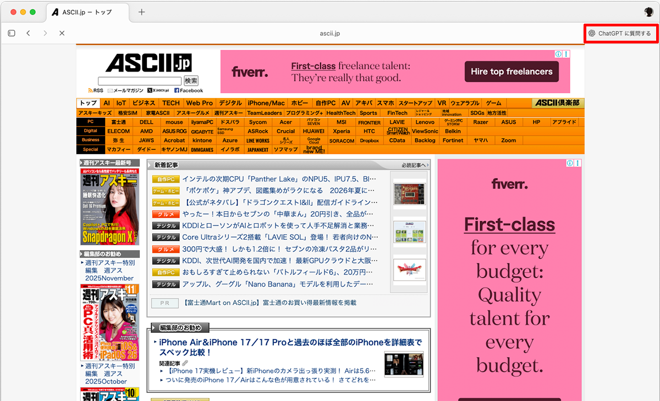The image size is (660, 401).
Task: Click the Dragon Quest logo thumbnail
Action: click(409, 270)
